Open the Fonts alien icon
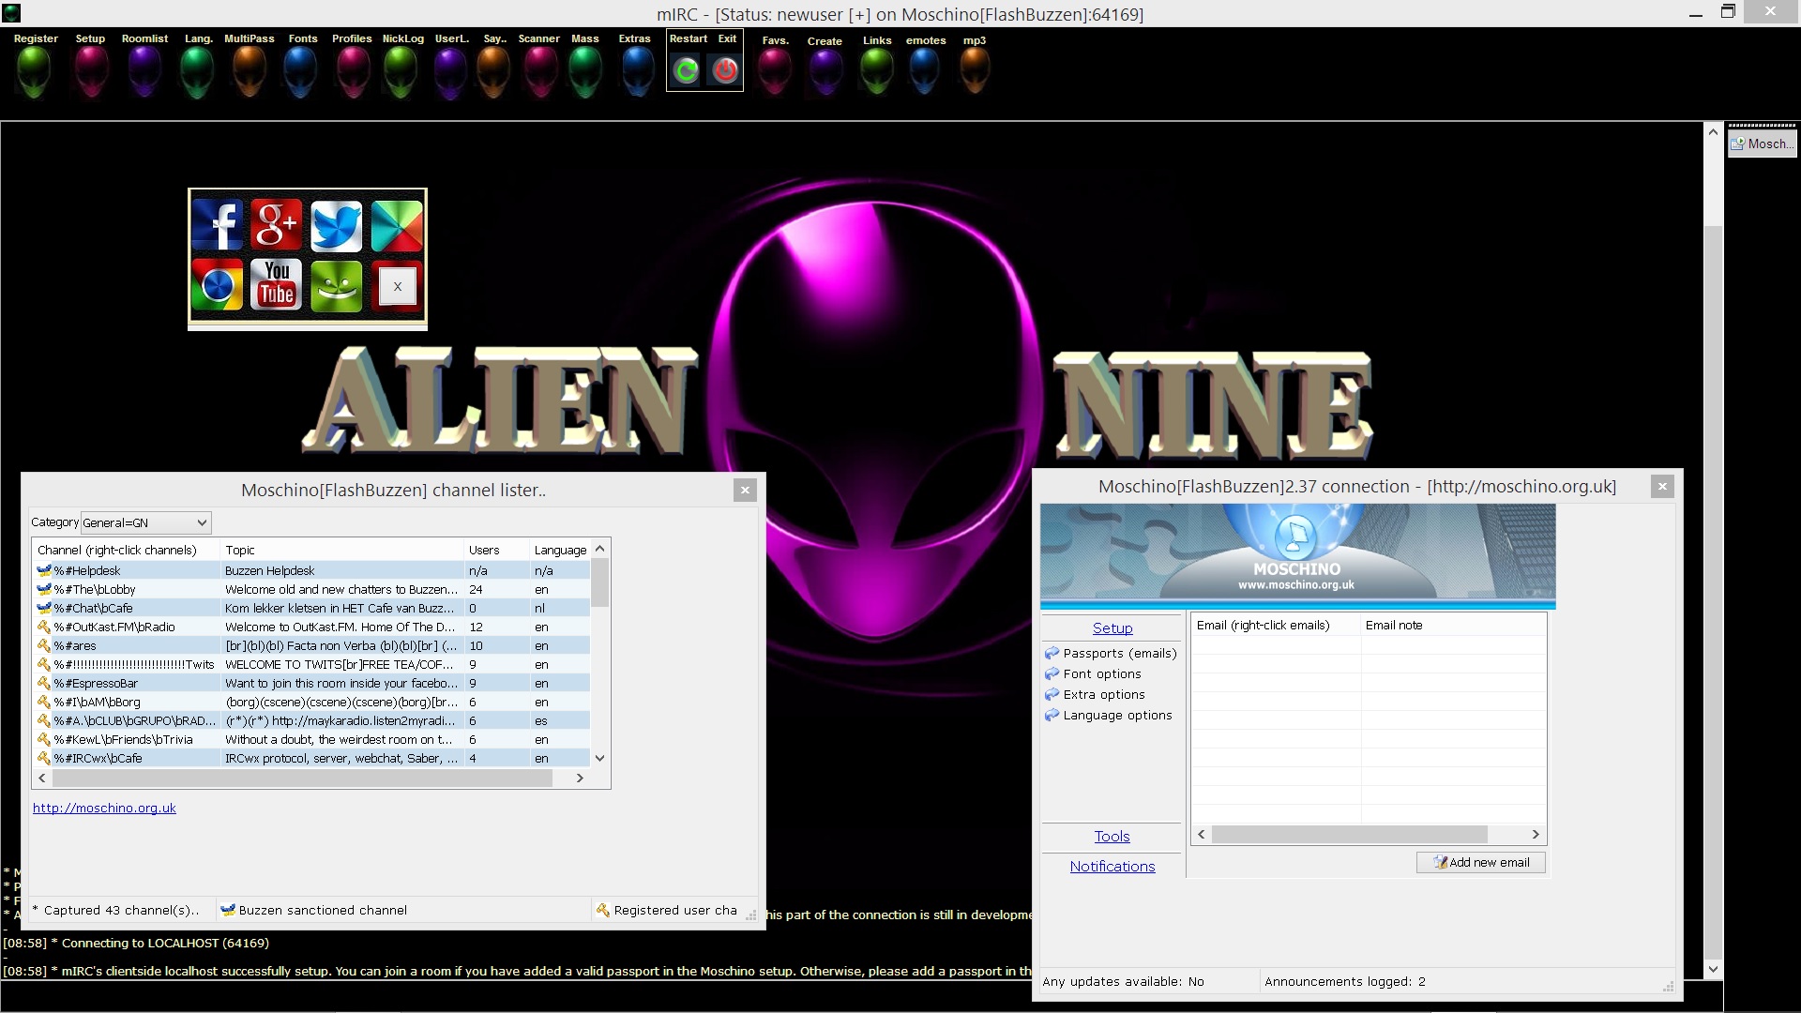The image size is (1801, 1013). pos(301,71)
